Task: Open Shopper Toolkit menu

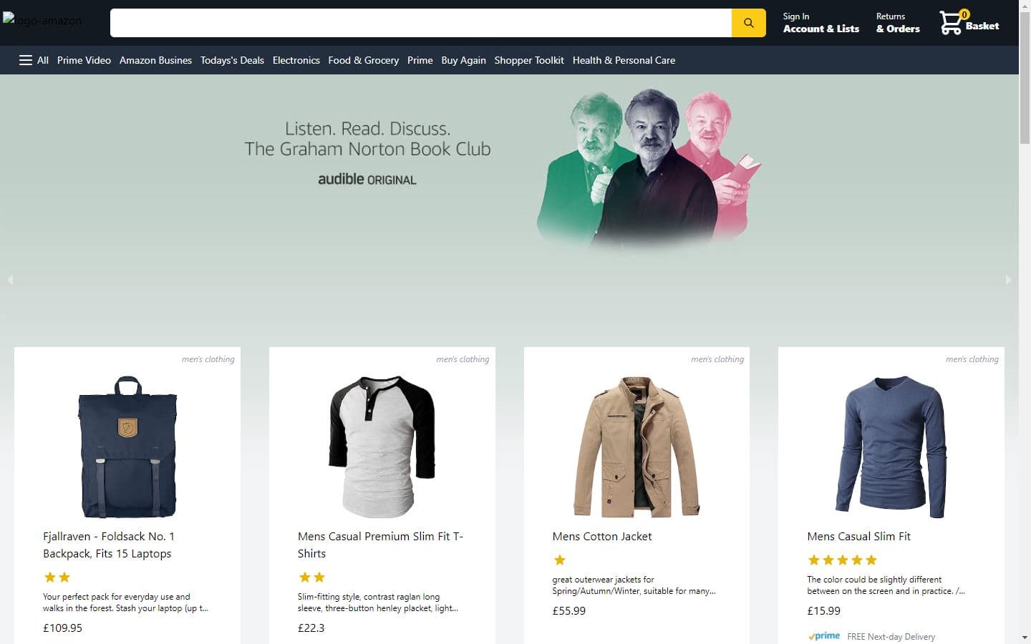Action: coord(529,60)
